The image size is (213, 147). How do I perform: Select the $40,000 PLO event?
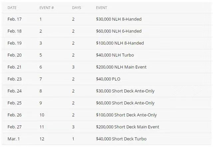pyautogui.click(x=109, y=79)
